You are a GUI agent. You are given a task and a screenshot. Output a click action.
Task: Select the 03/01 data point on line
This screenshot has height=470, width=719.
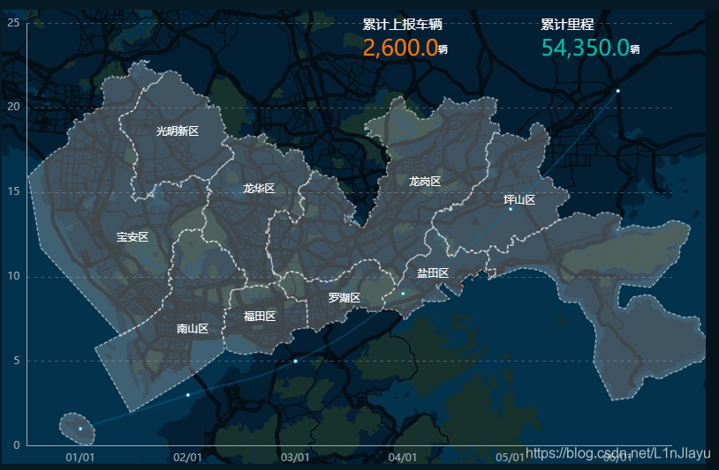click(x=295, y=361)
